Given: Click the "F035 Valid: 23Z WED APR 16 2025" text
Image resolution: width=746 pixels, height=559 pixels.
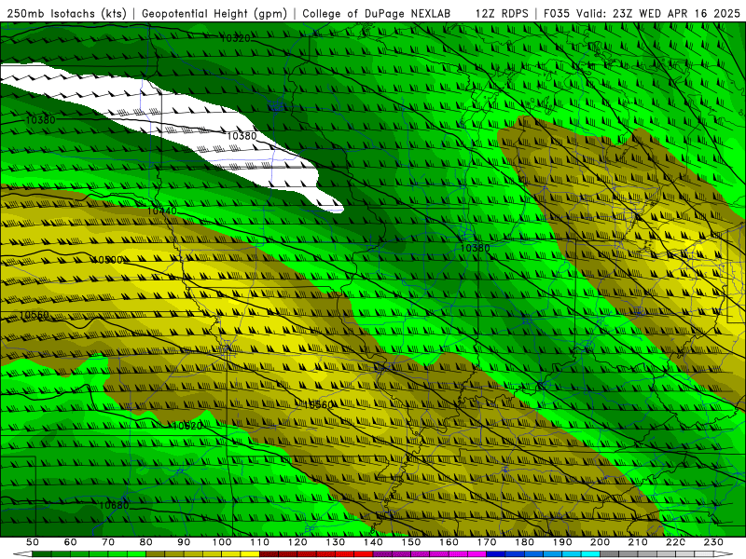Looking at the screenshot, I should click(642, 14).
